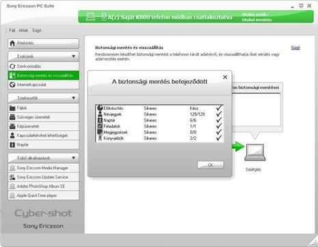Launch Sony Ericsson Media Manager

[x=43, y=168]
